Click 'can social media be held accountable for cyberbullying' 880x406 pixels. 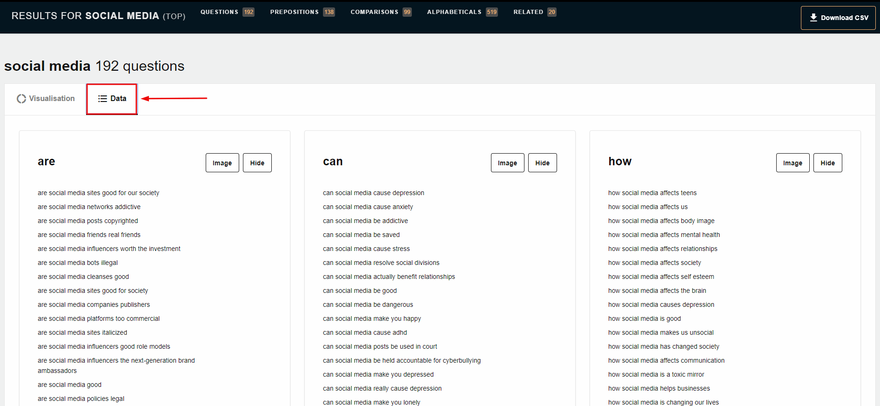point(402,360)
